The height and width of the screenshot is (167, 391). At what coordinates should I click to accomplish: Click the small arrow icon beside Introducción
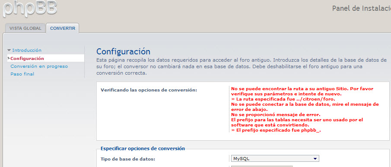tap(9, 50)
